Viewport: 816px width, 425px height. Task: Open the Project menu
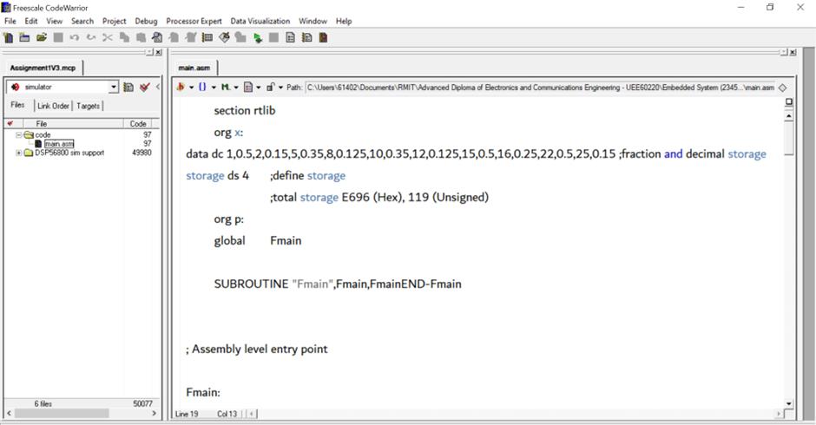pos(114,22)
